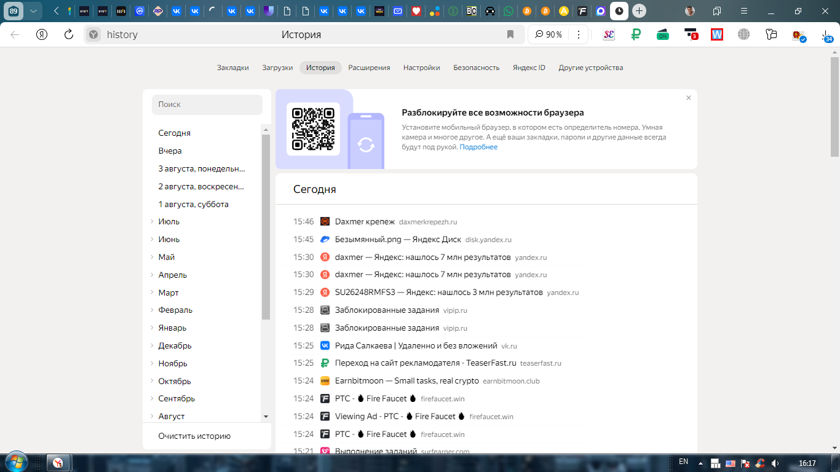
Task: Click the history sidebar vertical scrollbar
Action: (x=266, y=226)
